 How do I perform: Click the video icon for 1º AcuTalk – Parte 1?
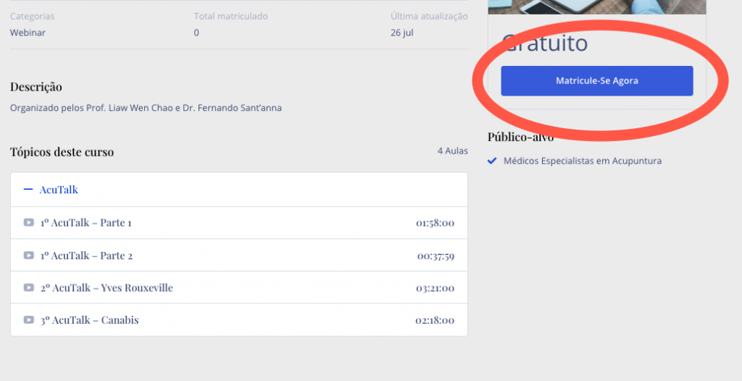tap(28, 223)
